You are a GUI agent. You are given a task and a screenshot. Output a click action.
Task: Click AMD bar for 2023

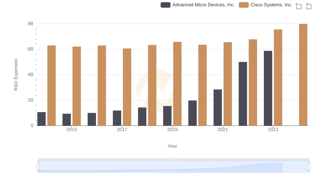click(268, 88)
